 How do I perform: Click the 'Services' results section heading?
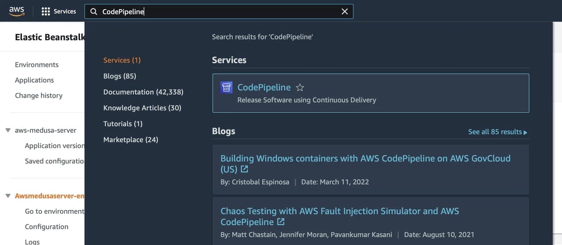pyautogui.click(x=229, y=60)
